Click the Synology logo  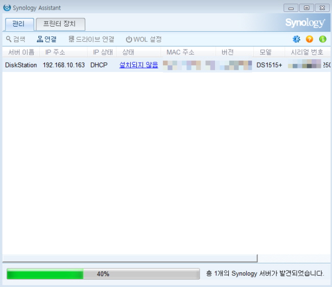[x=305, y=23]
